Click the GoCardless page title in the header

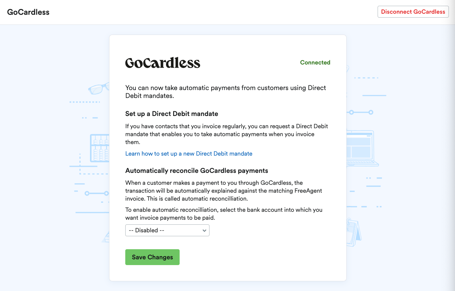click(x=28, y=12)
